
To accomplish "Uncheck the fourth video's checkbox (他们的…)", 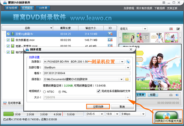I will (8, 52).
